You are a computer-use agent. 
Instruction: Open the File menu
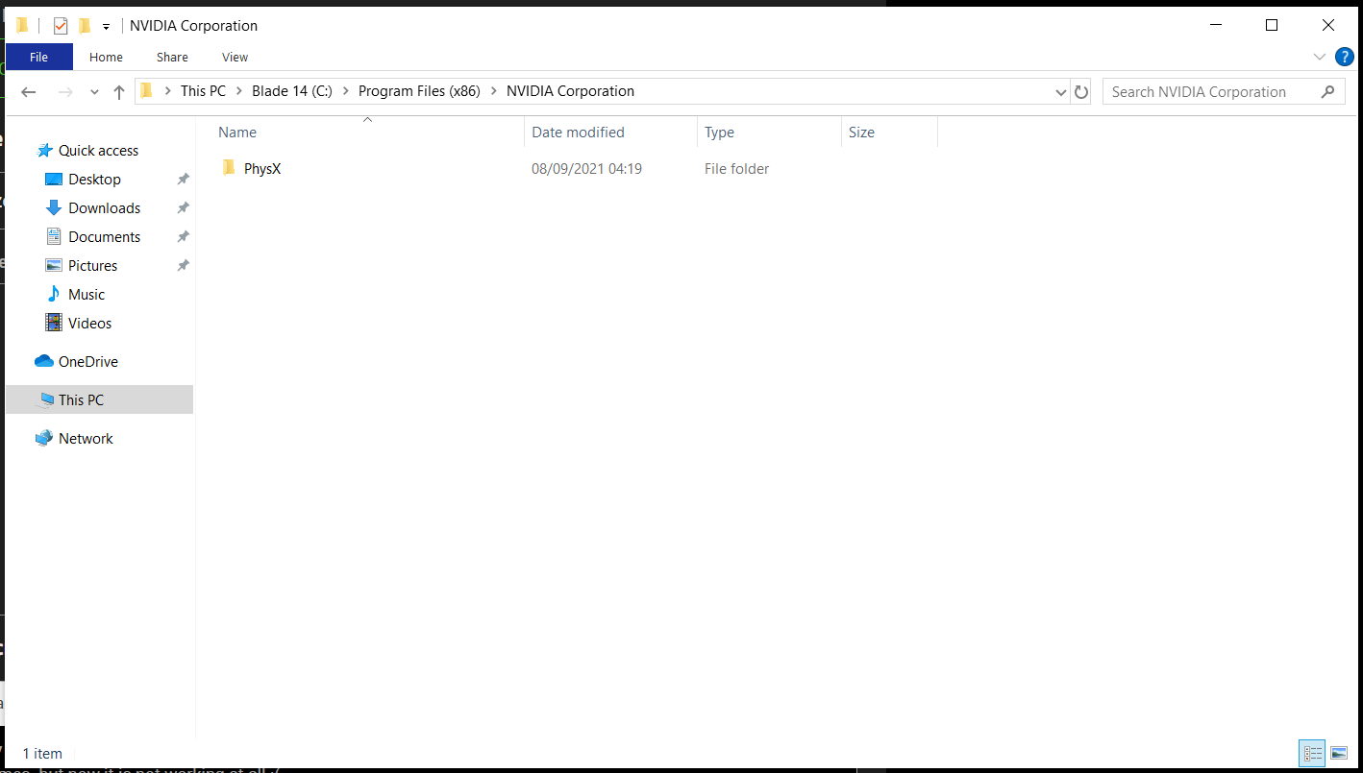(x=38, y=57)
